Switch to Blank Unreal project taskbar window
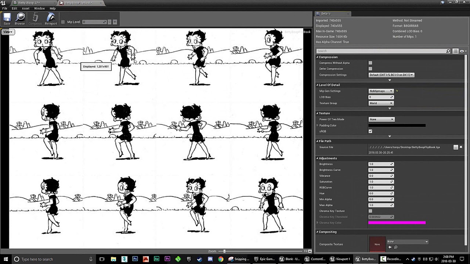The image size is (470, 264). tap(289, 259)
